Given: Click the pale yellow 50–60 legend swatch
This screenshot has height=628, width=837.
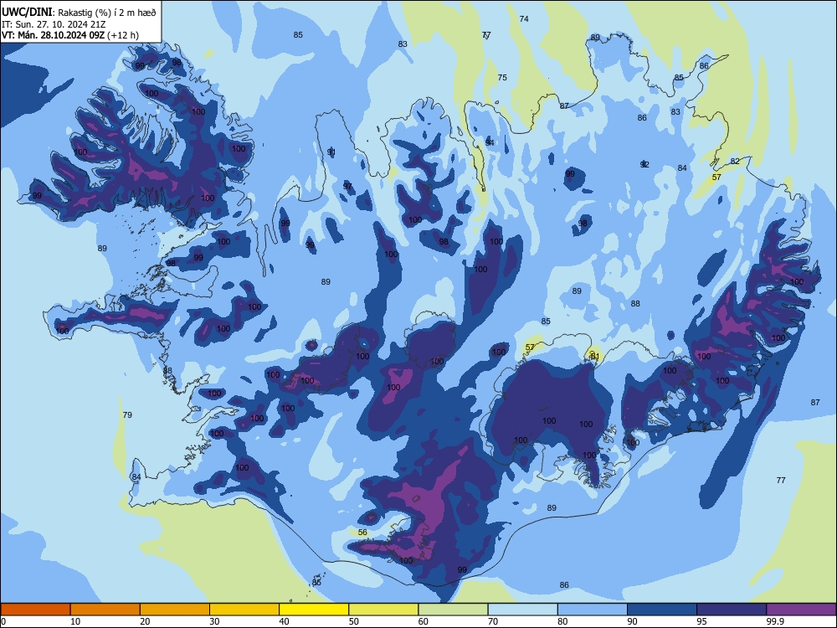Looking at the screenshot, I should (383, 610).
